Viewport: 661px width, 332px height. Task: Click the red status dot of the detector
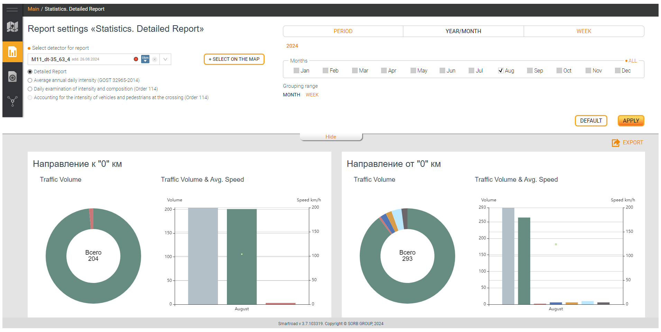coord(136,59)
